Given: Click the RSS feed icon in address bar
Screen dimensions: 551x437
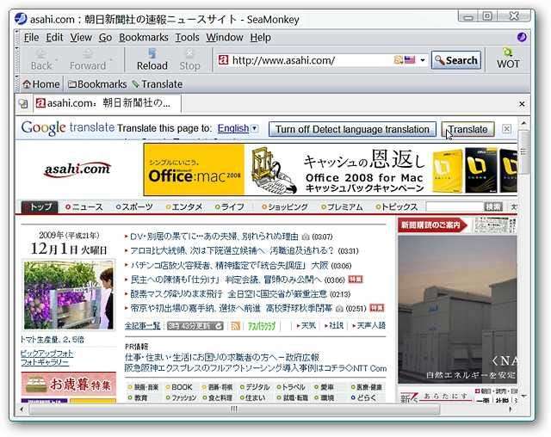Looking at the screenshot, I should click(x=398, y=60).
